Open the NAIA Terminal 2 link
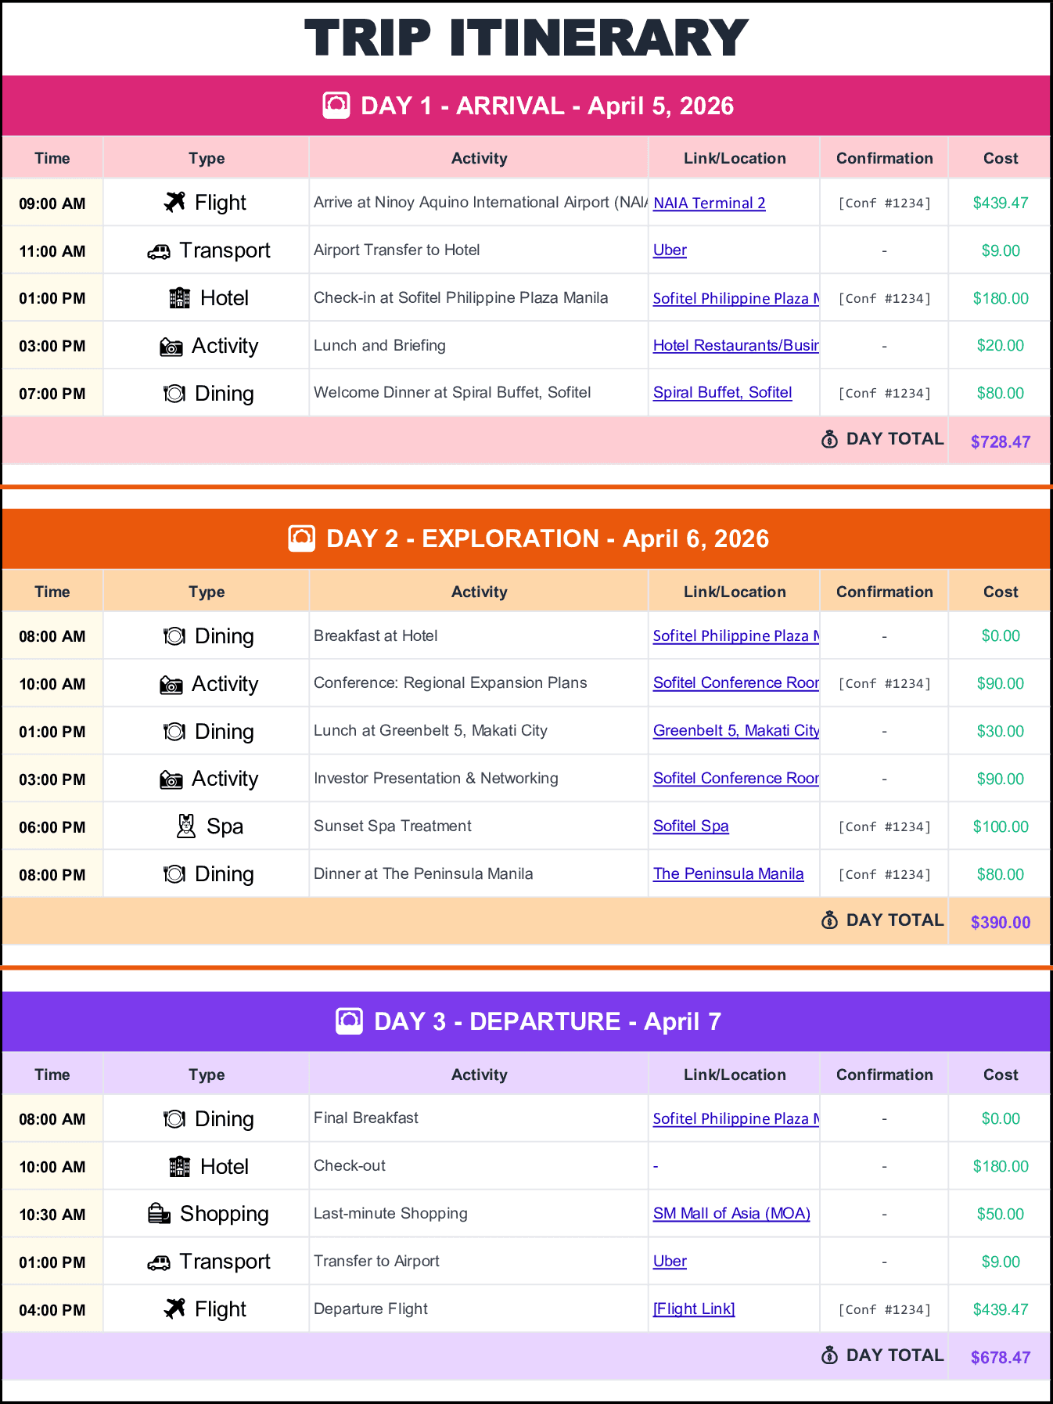 coord(710,203)
